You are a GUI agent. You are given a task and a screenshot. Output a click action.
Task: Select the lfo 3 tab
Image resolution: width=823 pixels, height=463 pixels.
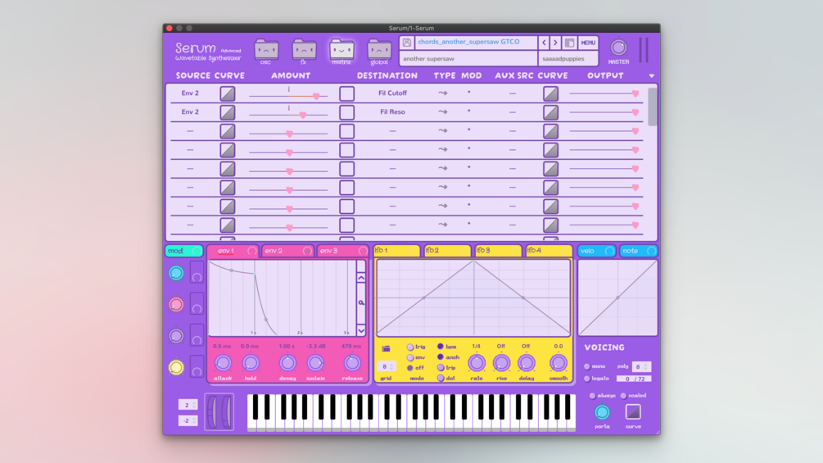pyautogui.click(x=498, y=251)
